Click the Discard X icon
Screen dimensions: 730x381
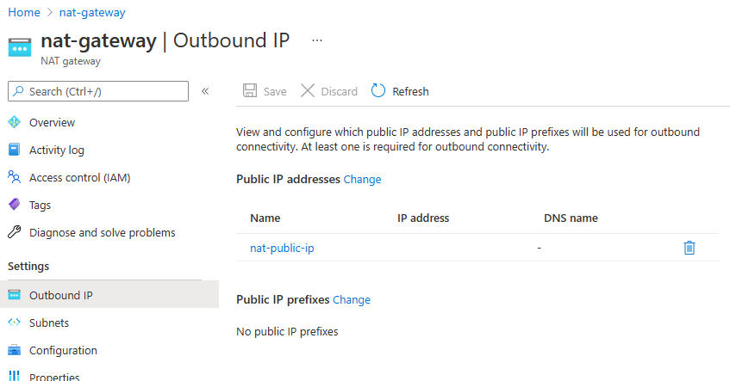click(308, 91)
